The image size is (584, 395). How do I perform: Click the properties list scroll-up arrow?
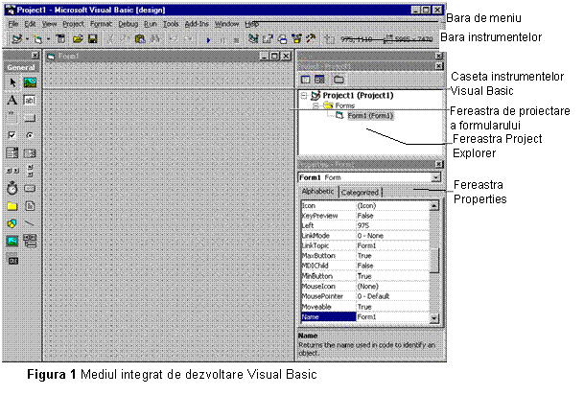[x=433, y=205]
